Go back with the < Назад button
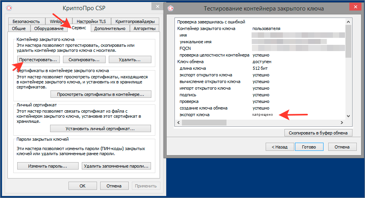This screenshot has height=198, width=365. 280,147
